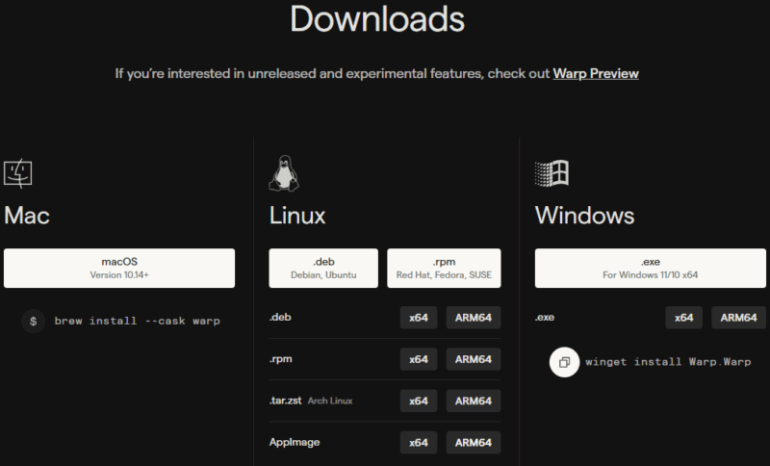
Task: Click the Windows section heading
Action: [584, 216]
